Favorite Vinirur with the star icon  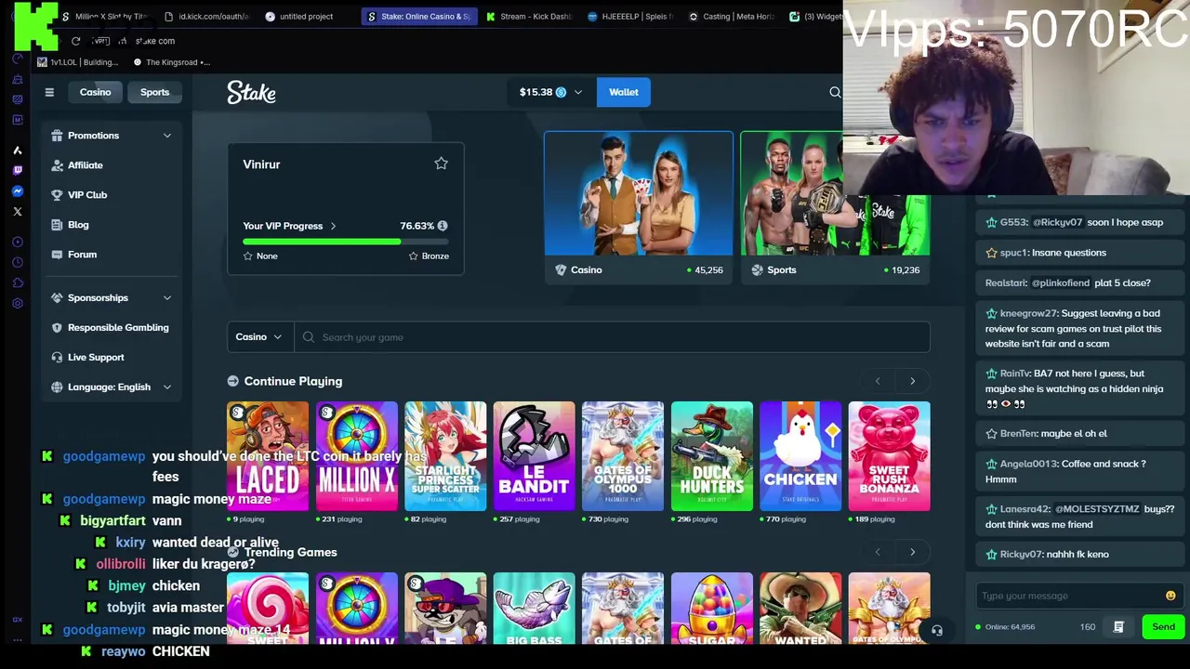click(441, 164)
